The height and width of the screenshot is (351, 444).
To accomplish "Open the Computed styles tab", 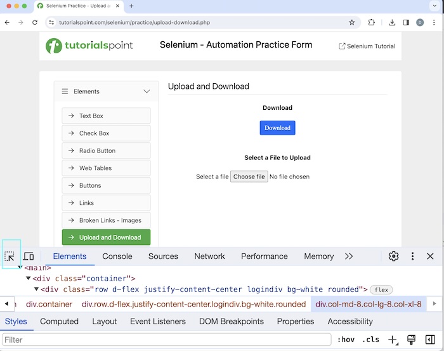I will click(59, 321).
